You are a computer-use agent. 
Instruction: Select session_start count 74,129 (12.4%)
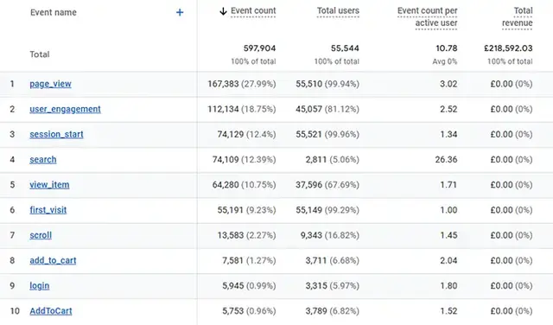(x=246, y=135)
